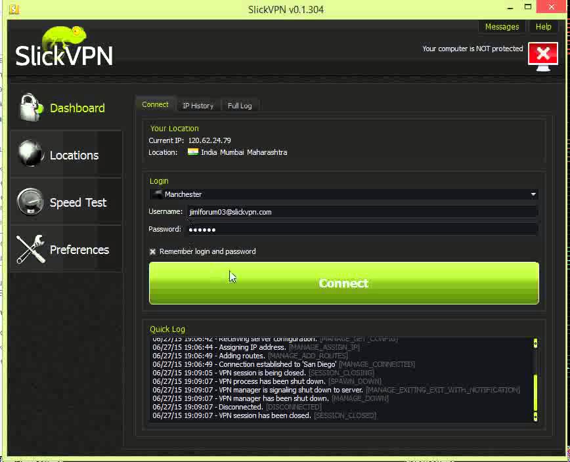The width and height of the screenshot is (570, 462).
Task: Click the Current IP value 120.62.24.79
Action: point(209,140)
